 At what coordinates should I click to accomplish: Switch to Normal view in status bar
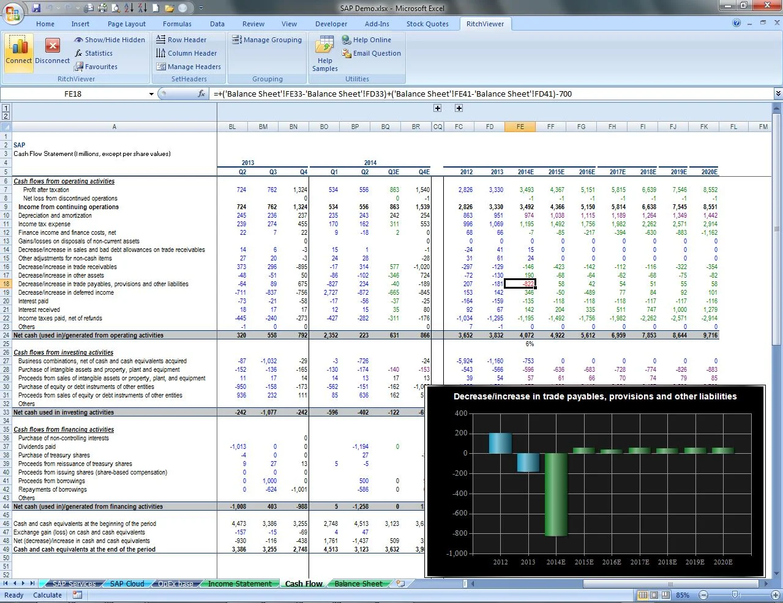pyautogui.click(x=643, y=595)
